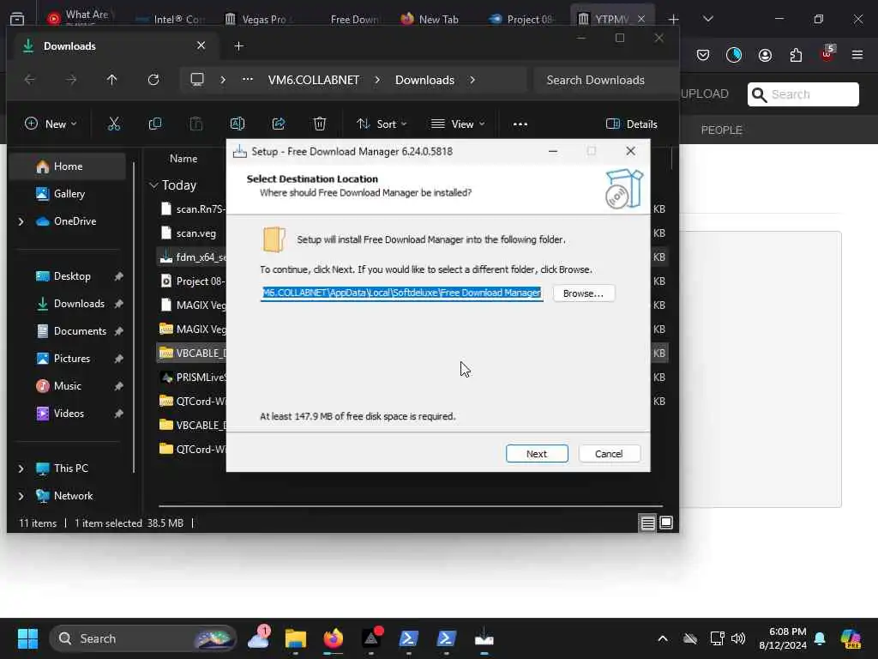The image size is (878, 659).
Task: Open the breadcrumb overflow ellipsis
Action: click(248, 80)
